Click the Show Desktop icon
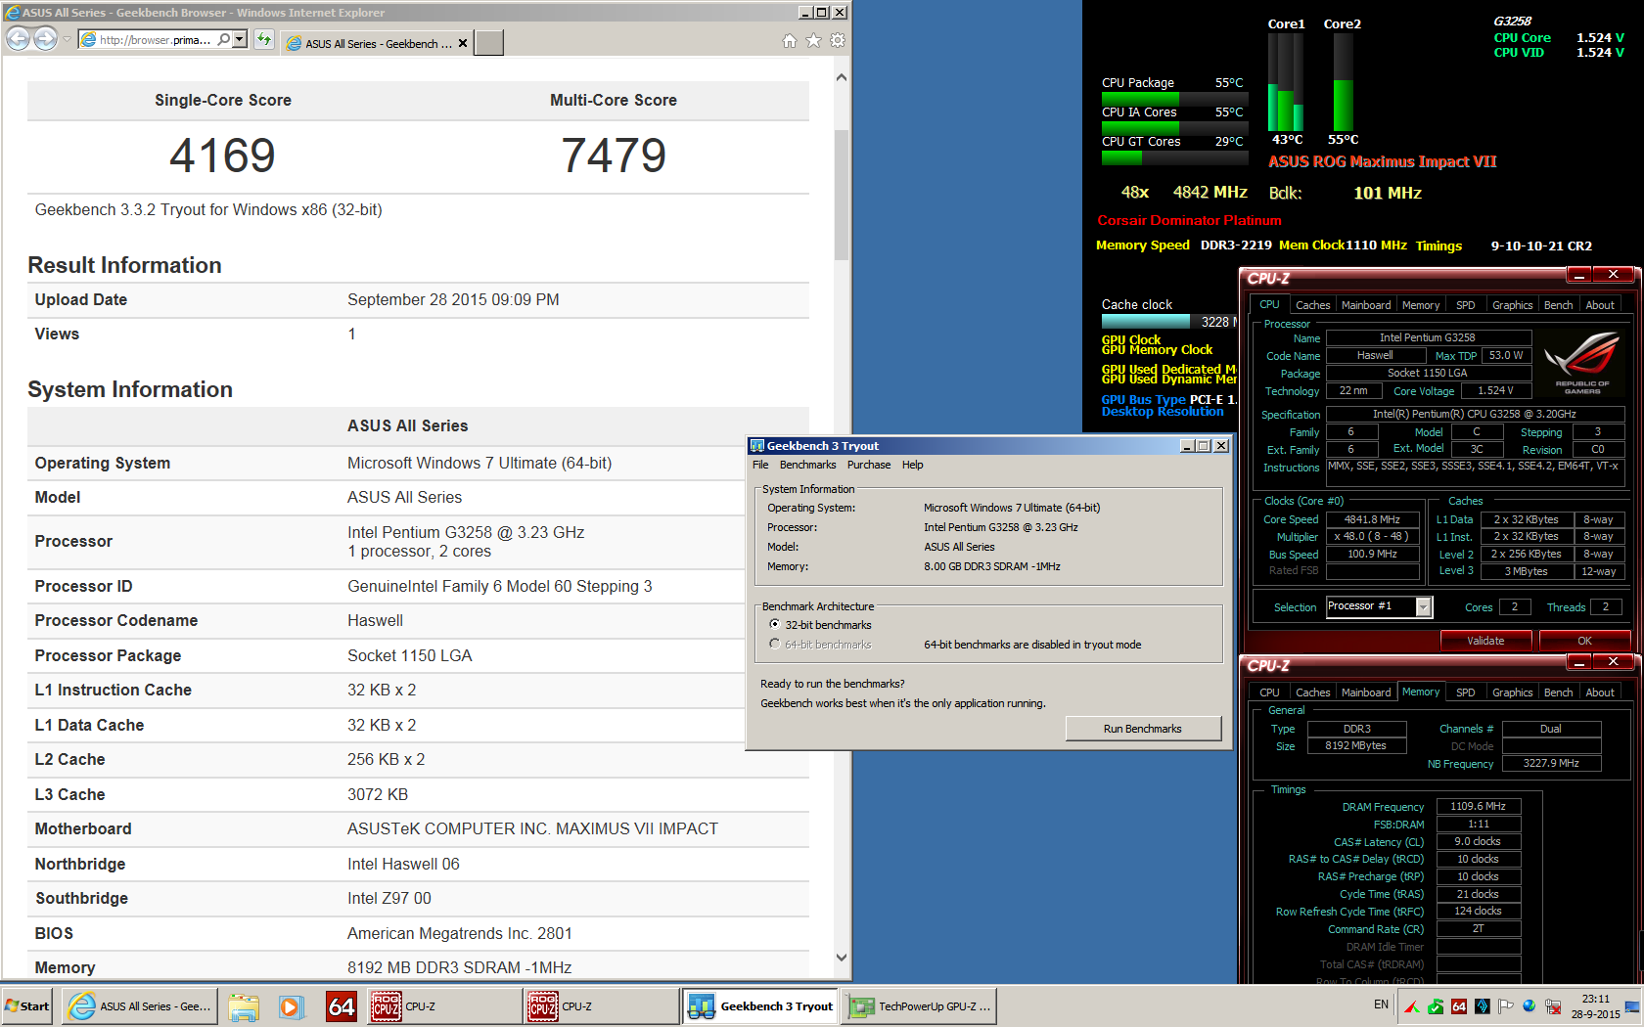1644x1027 pixels. click(1632, 1006)
